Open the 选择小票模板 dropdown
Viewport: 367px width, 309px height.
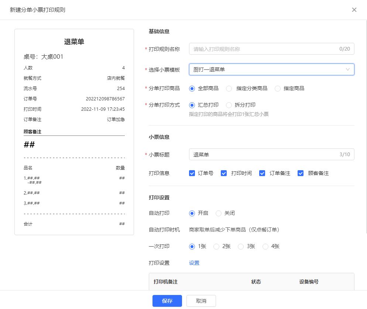pyautogui.click(x=271, y=69)
